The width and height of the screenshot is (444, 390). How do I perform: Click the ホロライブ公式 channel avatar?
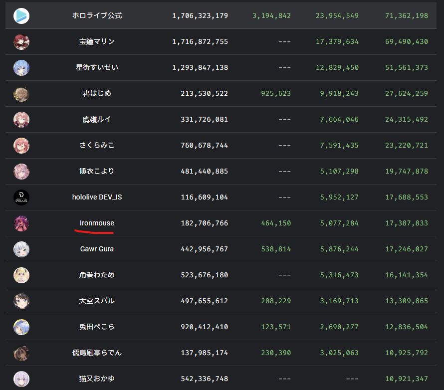pos(21,16)
